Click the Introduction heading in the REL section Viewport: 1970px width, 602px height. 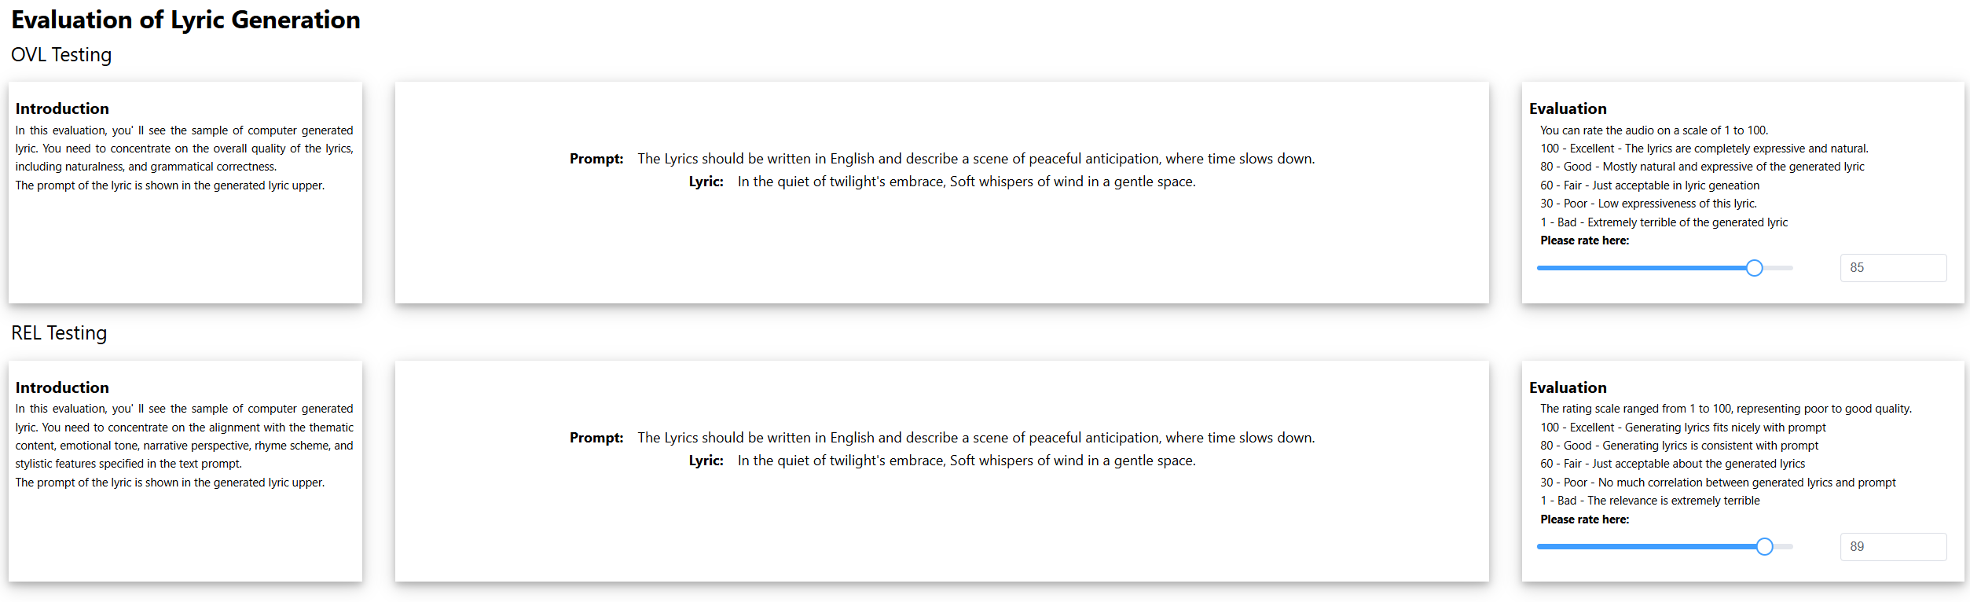[62, 387]
